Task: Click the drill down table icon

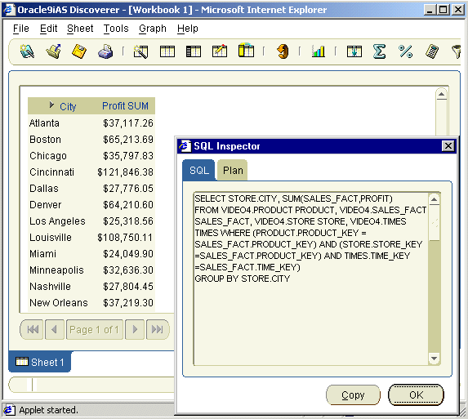Action: click(x=354, y=51)
